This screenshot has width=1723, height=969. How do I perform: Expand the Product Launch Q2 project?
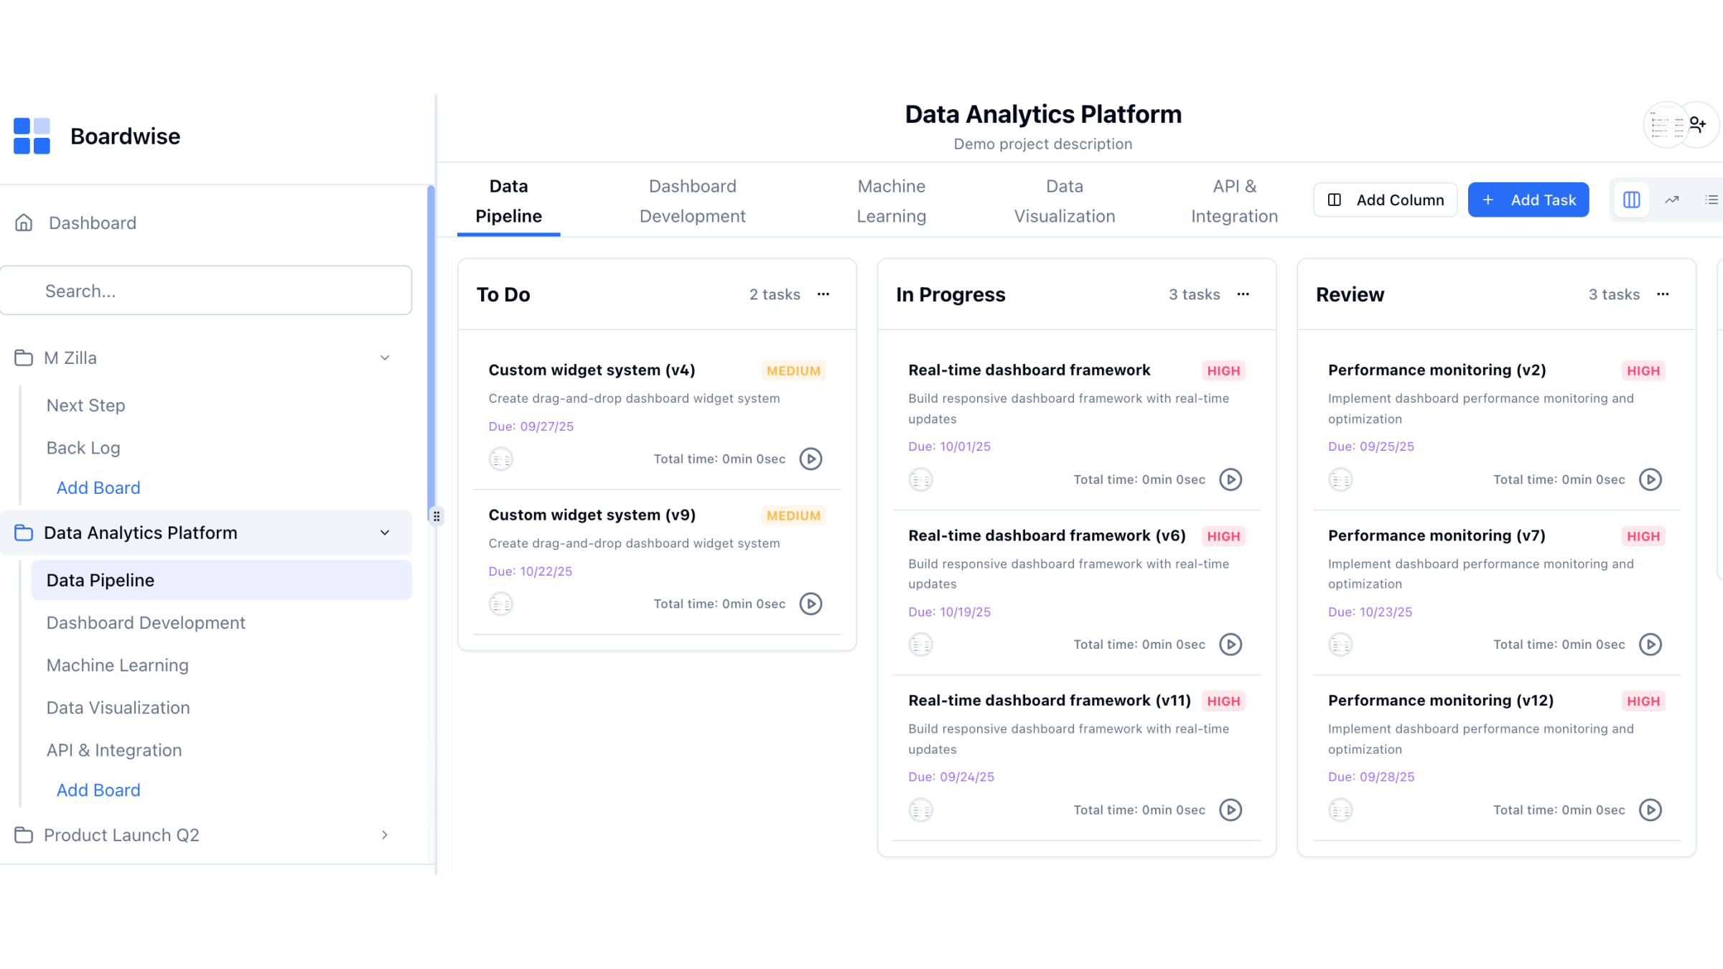click(x=385, y=835)
